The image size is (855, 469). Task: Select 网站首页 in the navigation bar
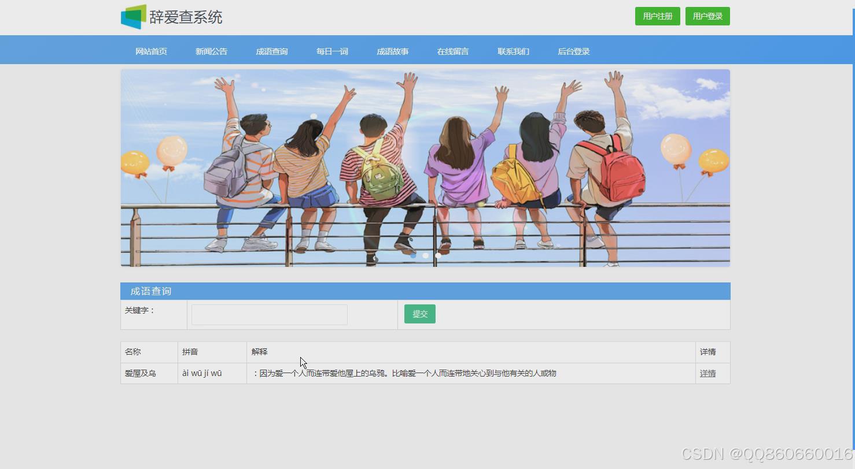click(x=150, y=51)
